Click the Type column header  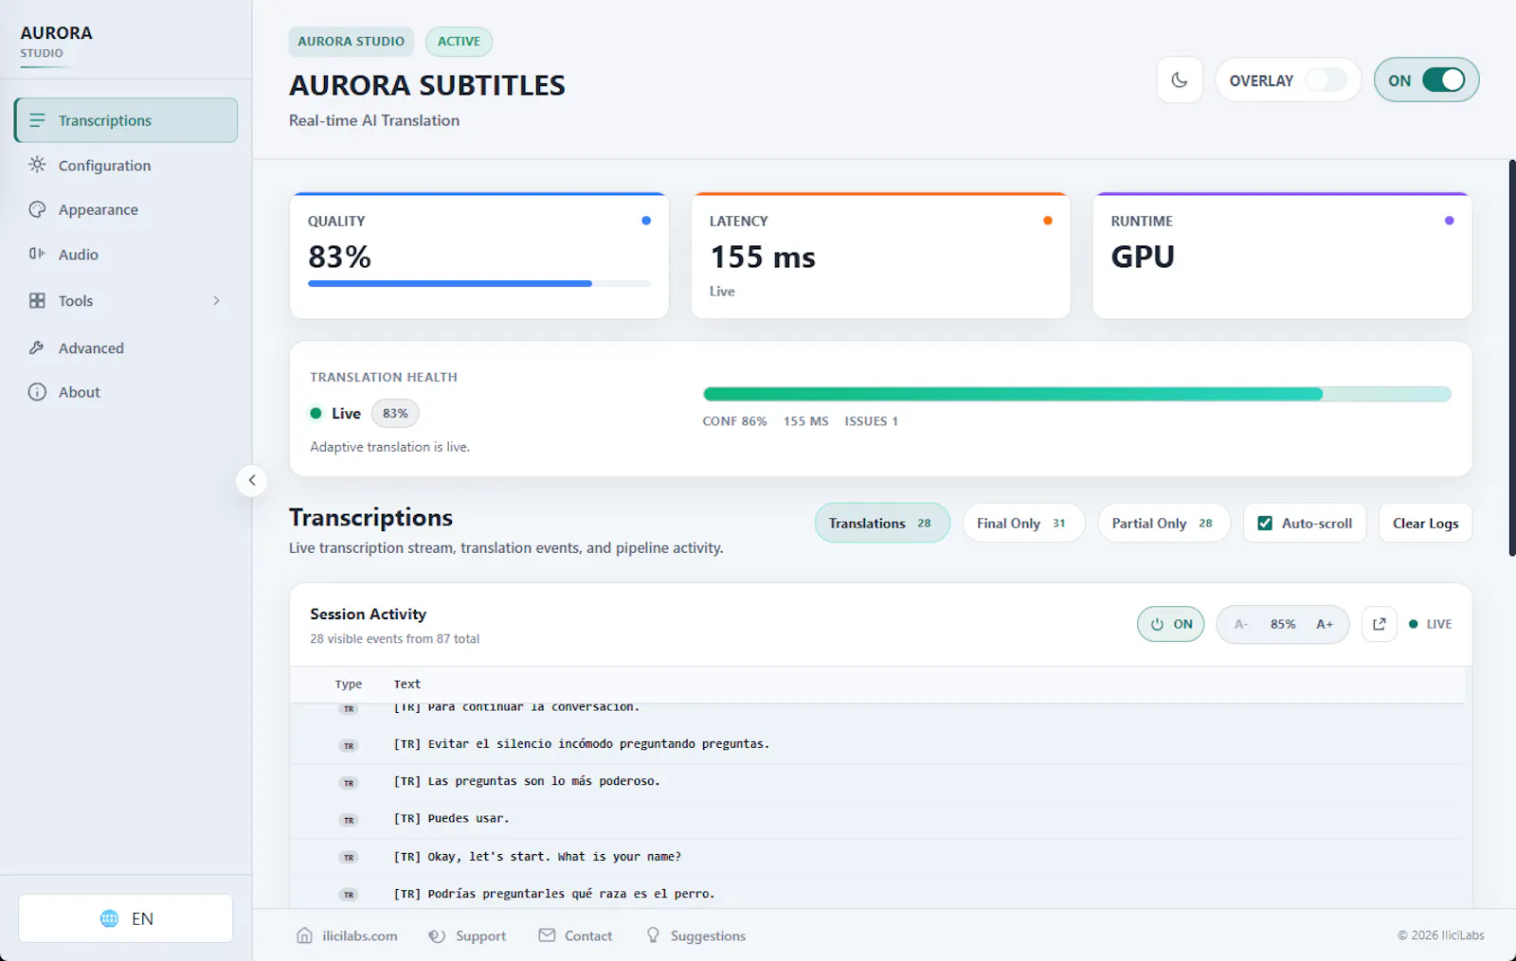click(349, 684)
